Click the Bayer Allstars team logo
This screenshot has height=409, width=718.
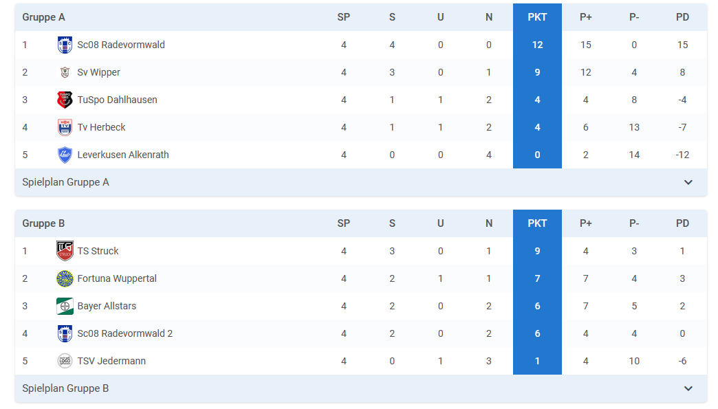click(x=65, y=306)
